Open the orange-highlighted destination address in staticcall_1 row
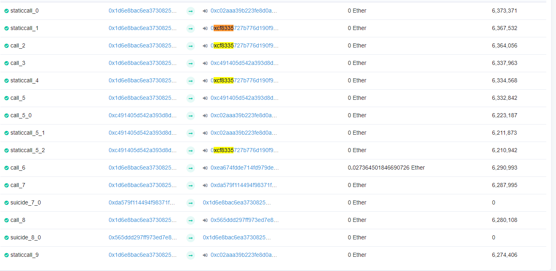This screenshot has width=556, height=271. pyautogui.click(x=244, y=28)
